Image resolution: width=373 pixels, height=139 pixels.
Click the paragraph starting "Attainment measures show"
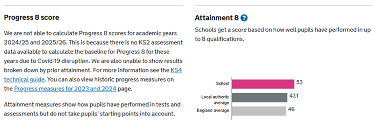(x=93, y=109)
